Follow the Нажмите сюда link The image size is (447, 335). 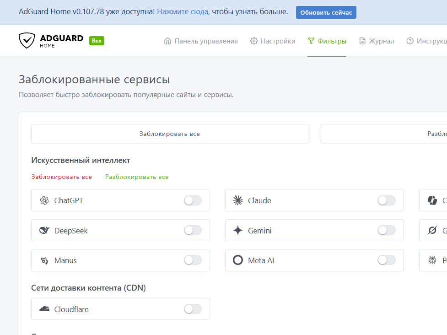[x=183, y=12]
